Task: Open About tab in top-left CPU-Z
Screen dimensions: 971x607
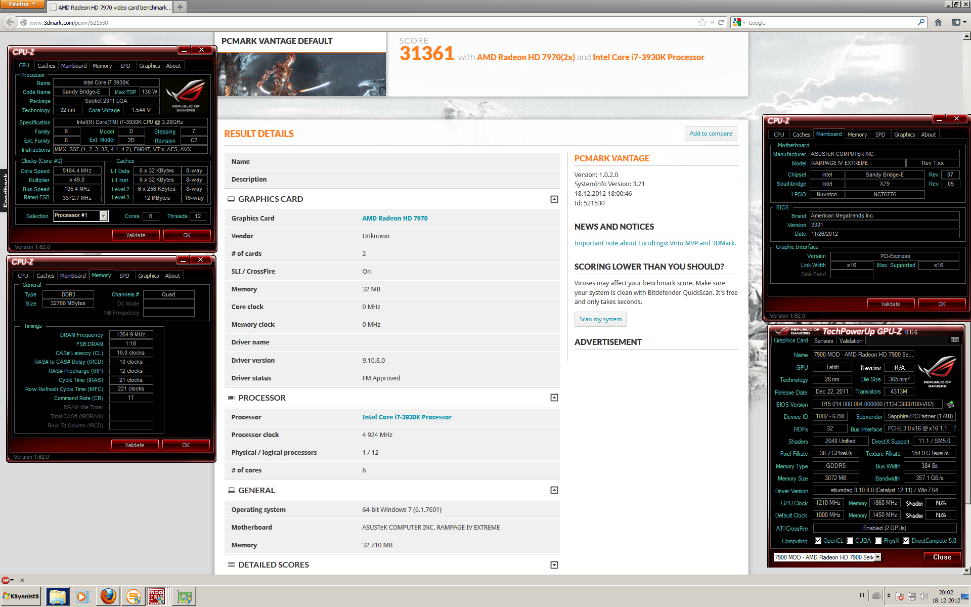Action: pyautogui.click(x=173, y=66)
